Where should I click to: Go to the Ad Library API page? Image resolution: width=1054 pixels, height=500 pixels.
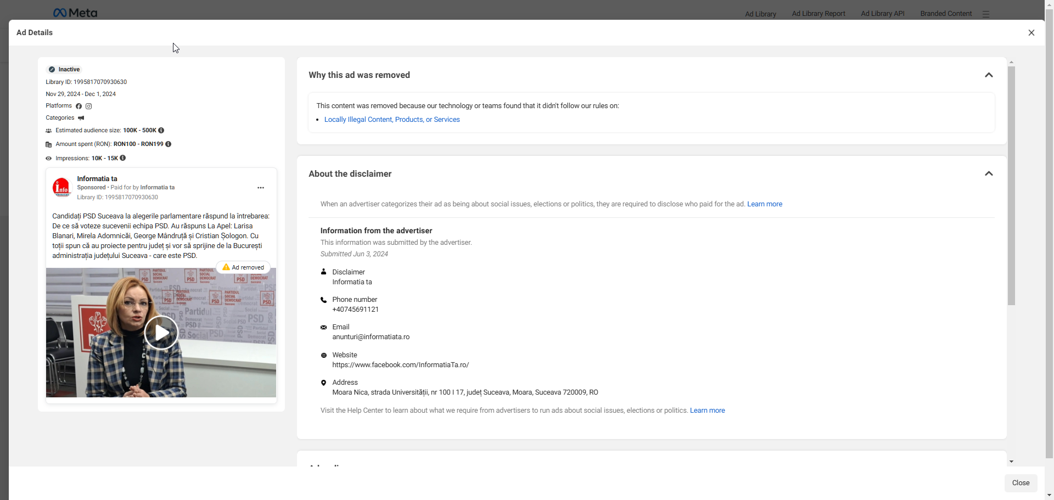coord(882,14)
